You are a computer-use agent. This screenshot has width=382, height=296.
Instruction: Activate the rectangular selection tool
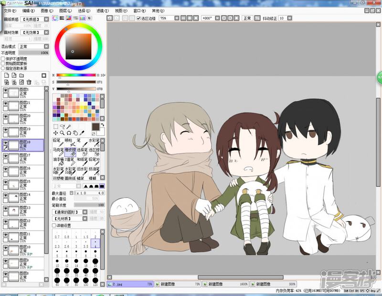point(55,127)
